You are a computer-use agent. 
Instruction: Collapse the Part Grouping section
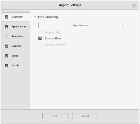(x=35, y=17)
